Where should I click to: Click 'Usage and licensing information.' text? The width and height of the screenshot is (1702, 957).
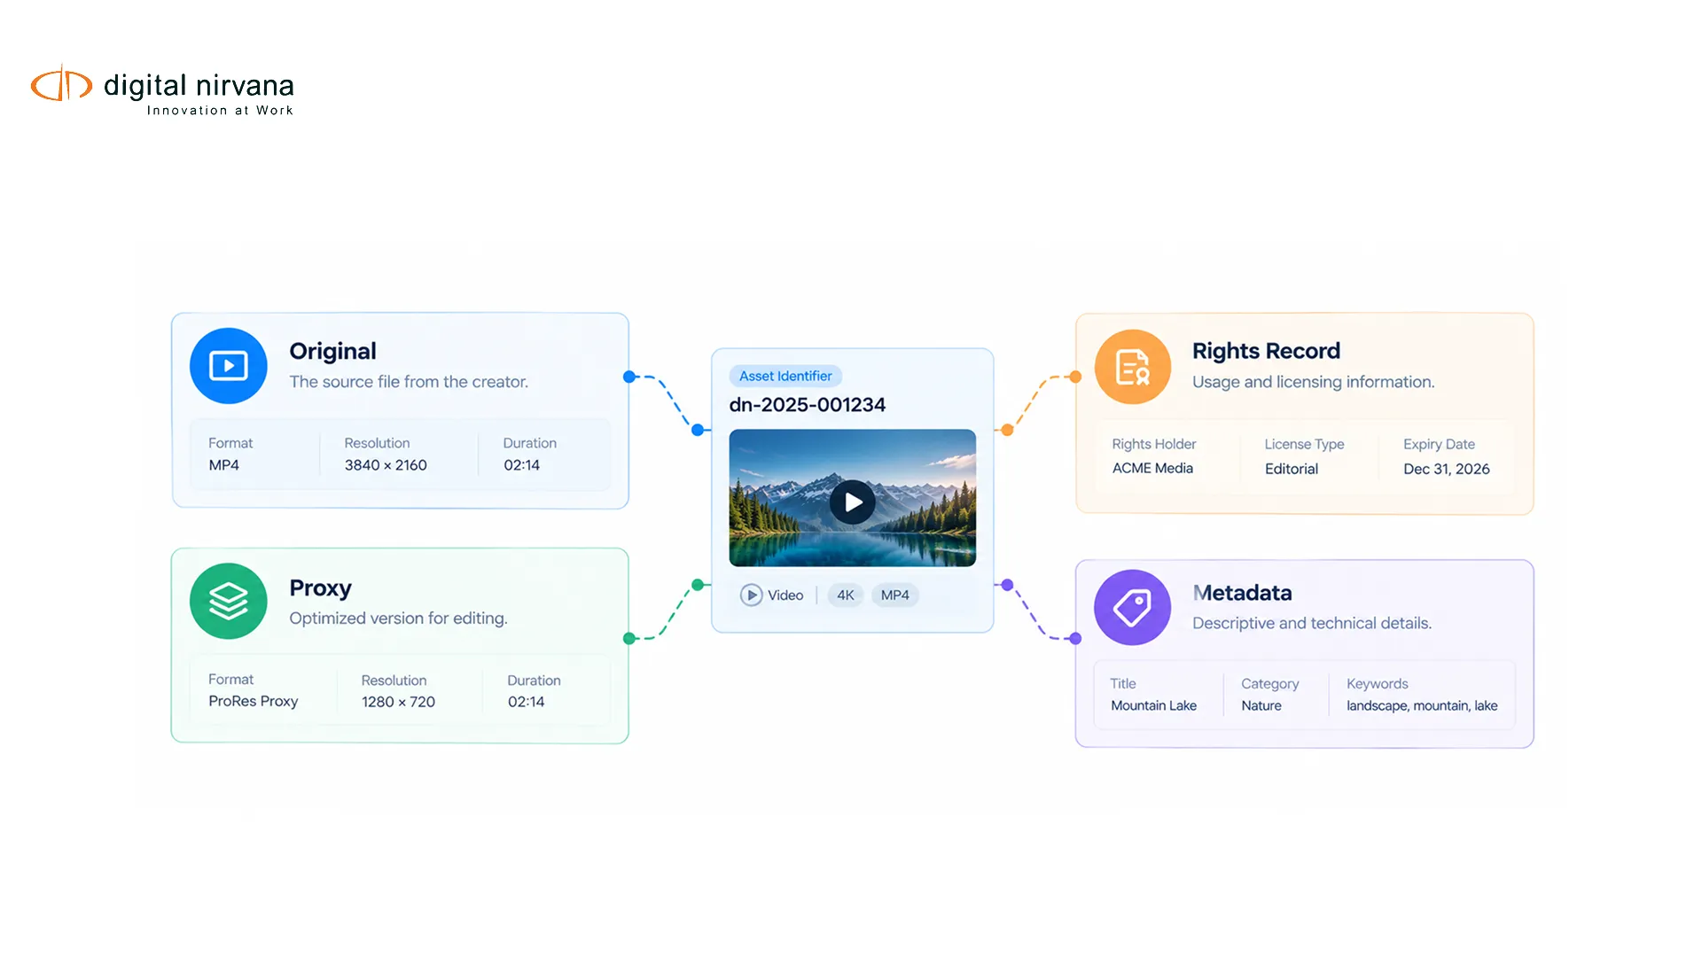click(x=1313, y=382)
